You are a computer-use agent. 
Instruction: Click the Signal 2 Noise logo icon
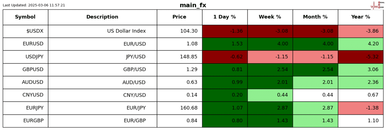click(377, 5)
